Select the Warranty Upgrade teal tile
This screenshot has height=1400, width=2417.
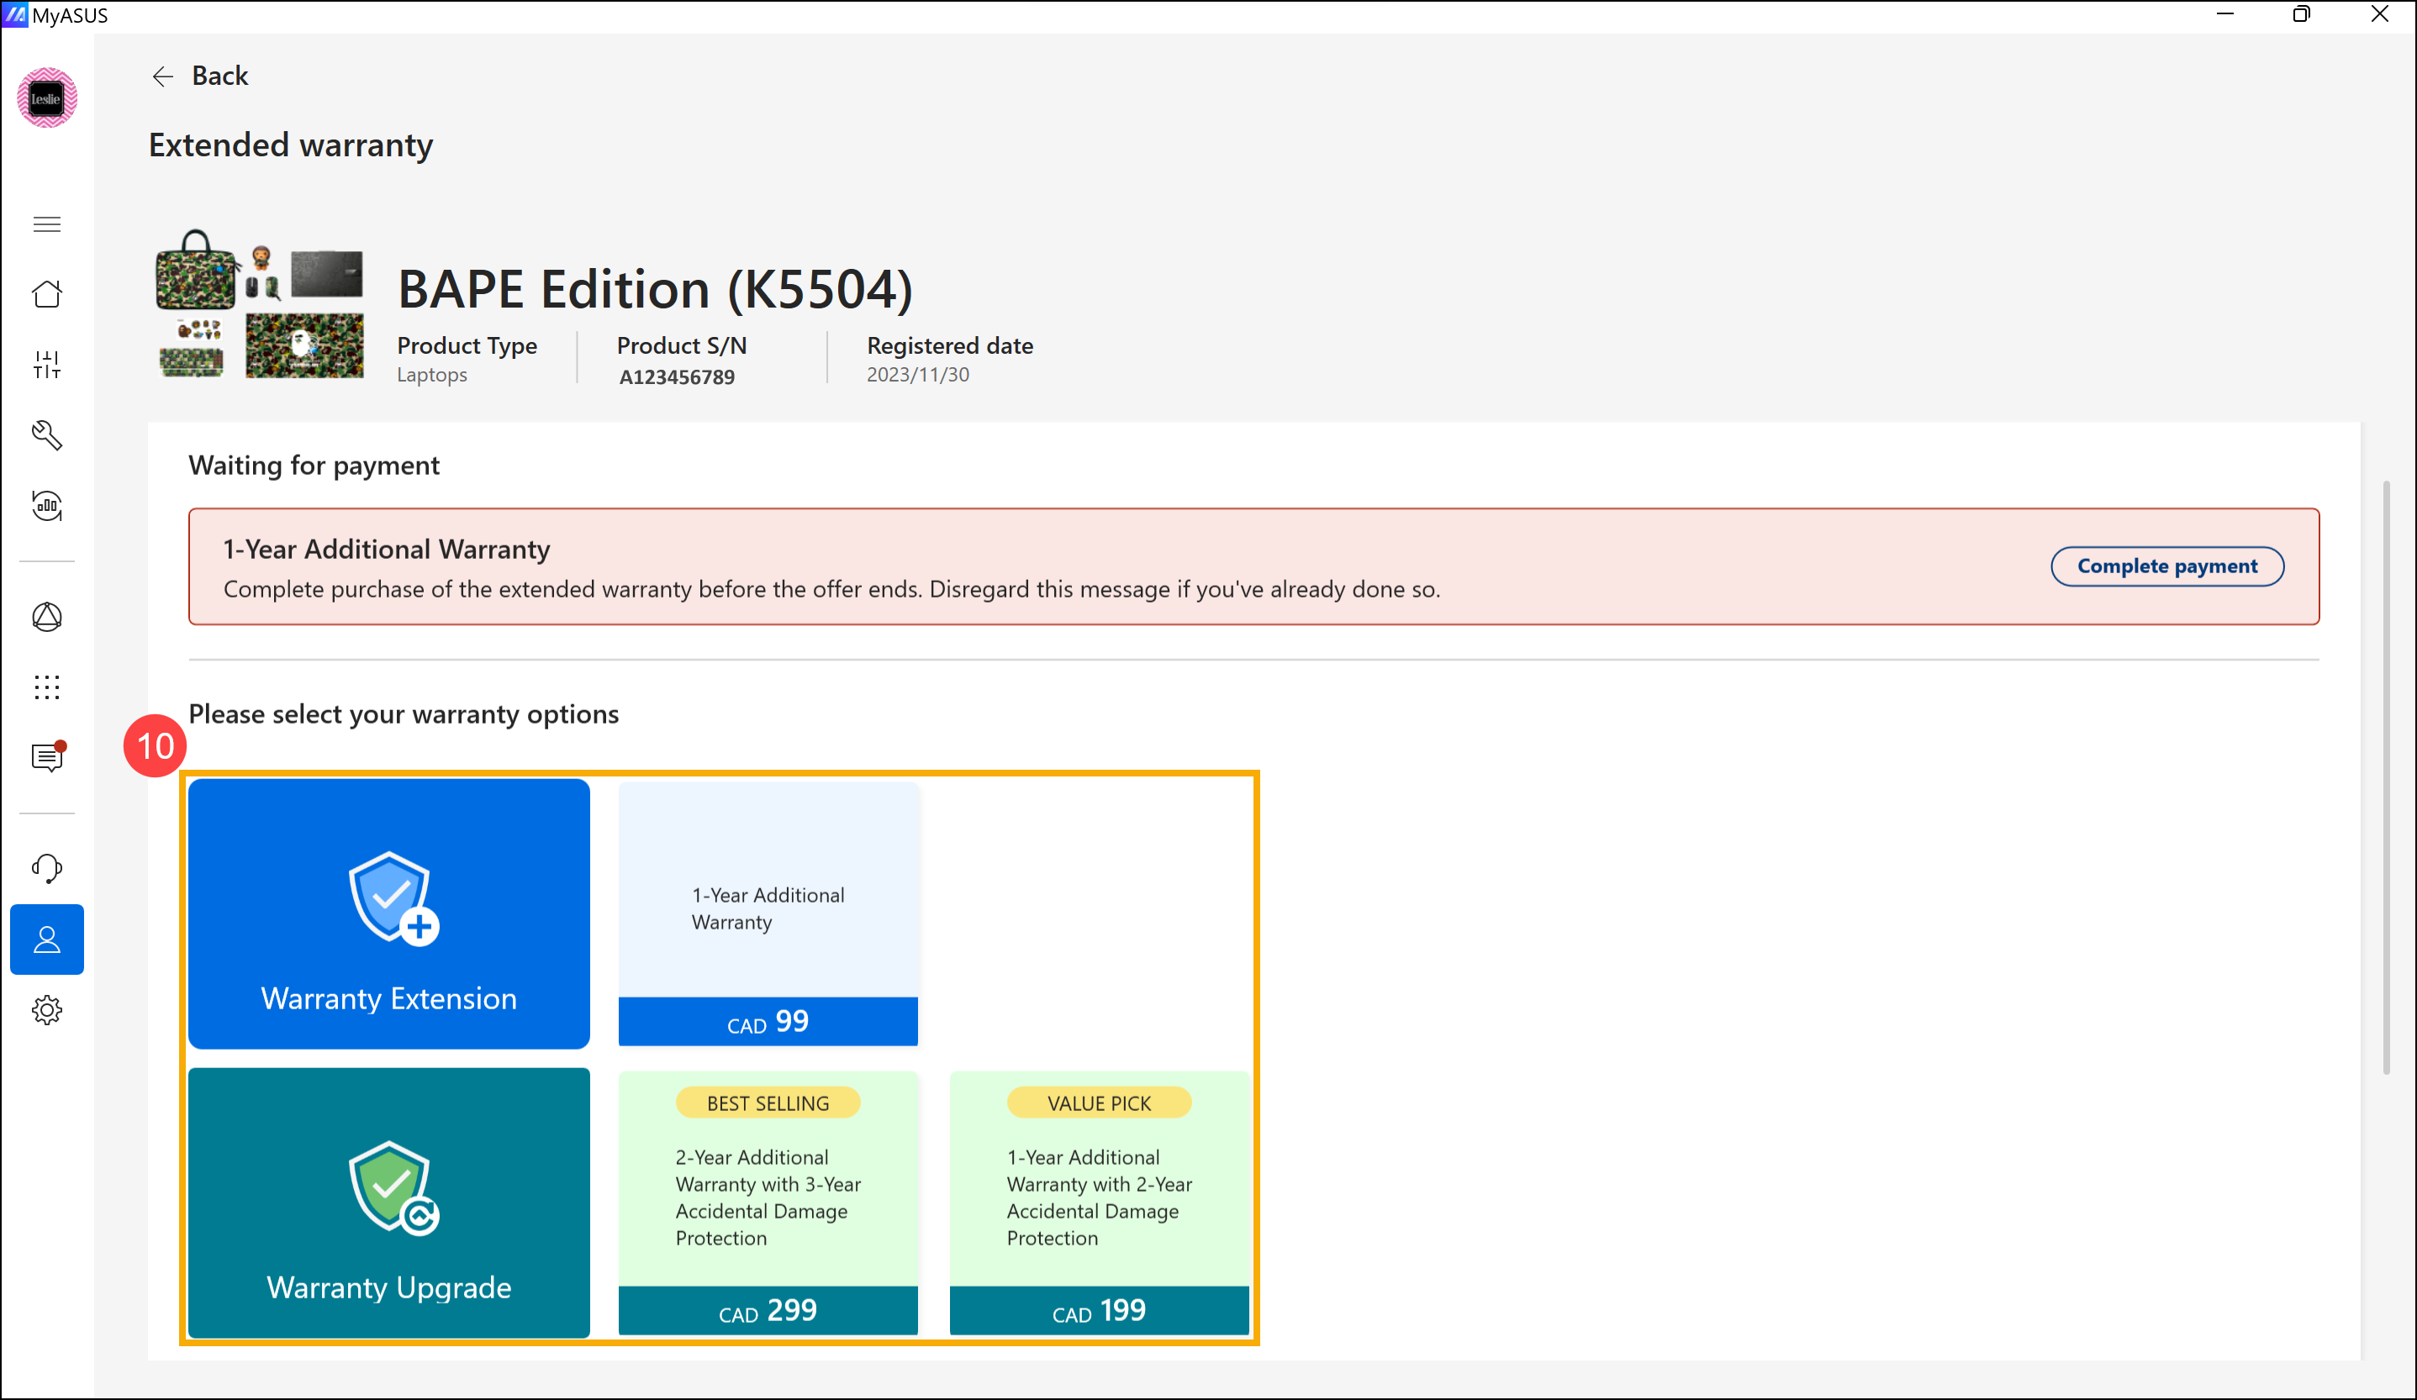[x=388, y=1203]
